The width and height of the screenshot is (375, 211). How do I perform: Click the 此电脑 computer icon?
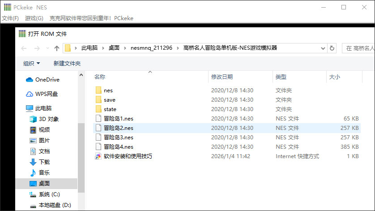30,108
